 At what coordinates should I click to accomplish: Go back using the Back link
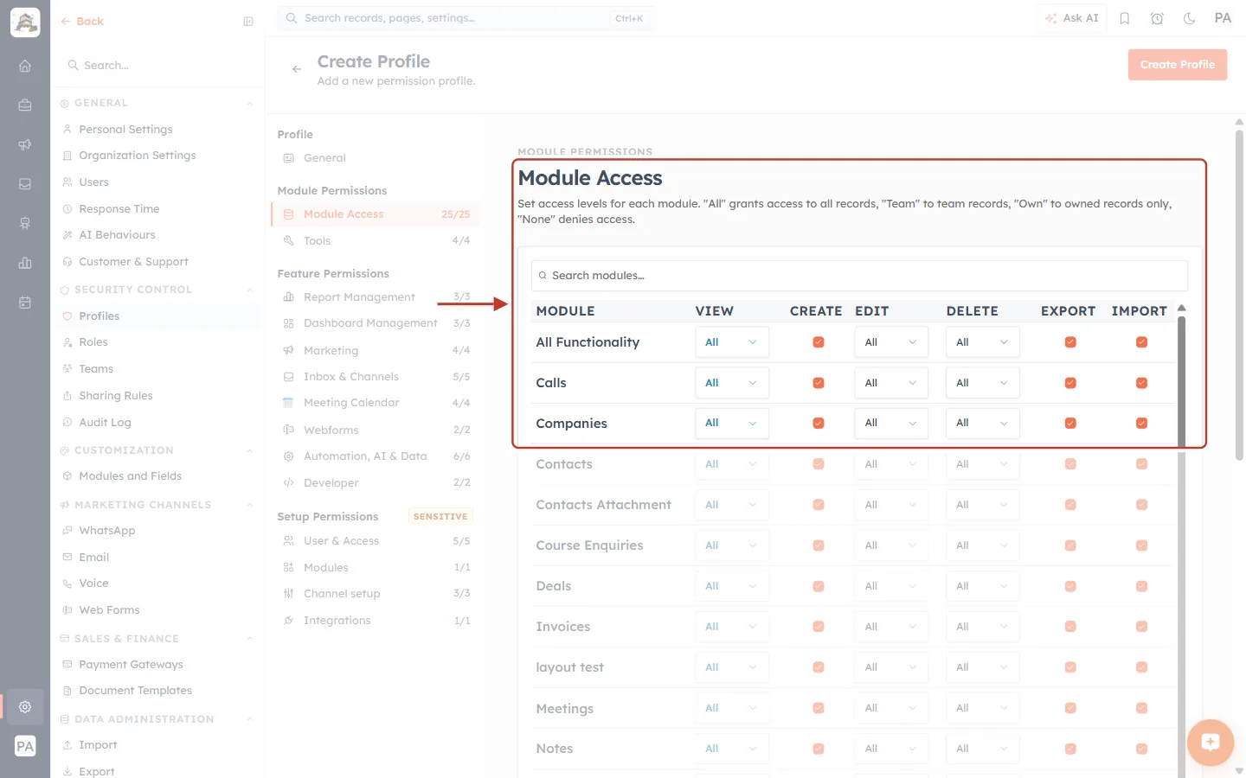coord(82,22)
